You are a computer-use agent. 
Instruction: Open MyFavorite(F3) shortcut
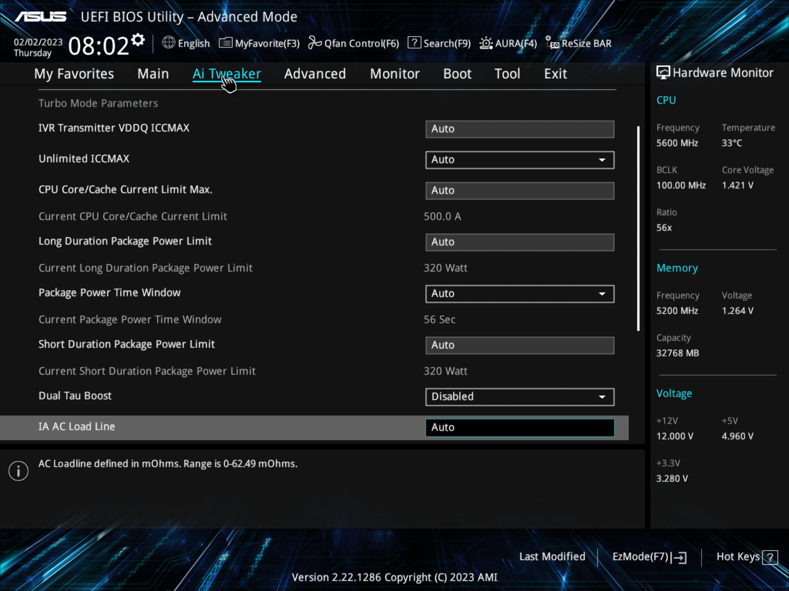(x=259, y=43)
